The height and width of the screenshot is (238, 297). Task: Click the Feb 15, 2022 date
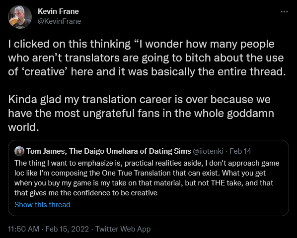[x=67, y=229]
